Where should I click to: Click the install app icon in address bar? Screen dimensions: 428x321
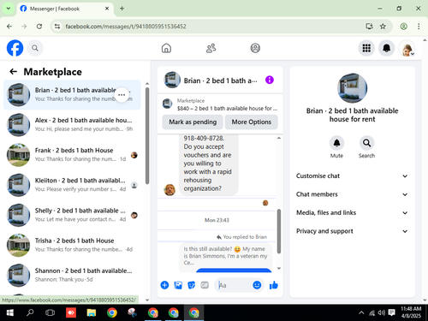pos(369,27)
